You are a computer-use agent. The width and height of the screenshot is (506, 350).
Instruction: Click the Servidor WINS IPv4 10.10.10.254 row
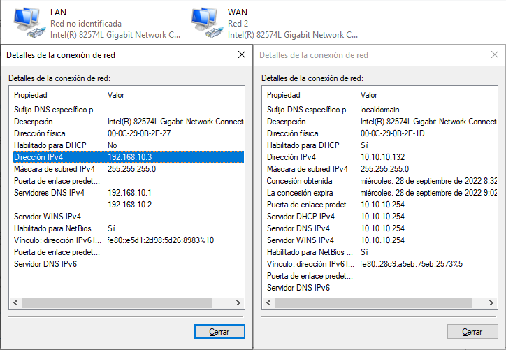click(x=381, y=240)
